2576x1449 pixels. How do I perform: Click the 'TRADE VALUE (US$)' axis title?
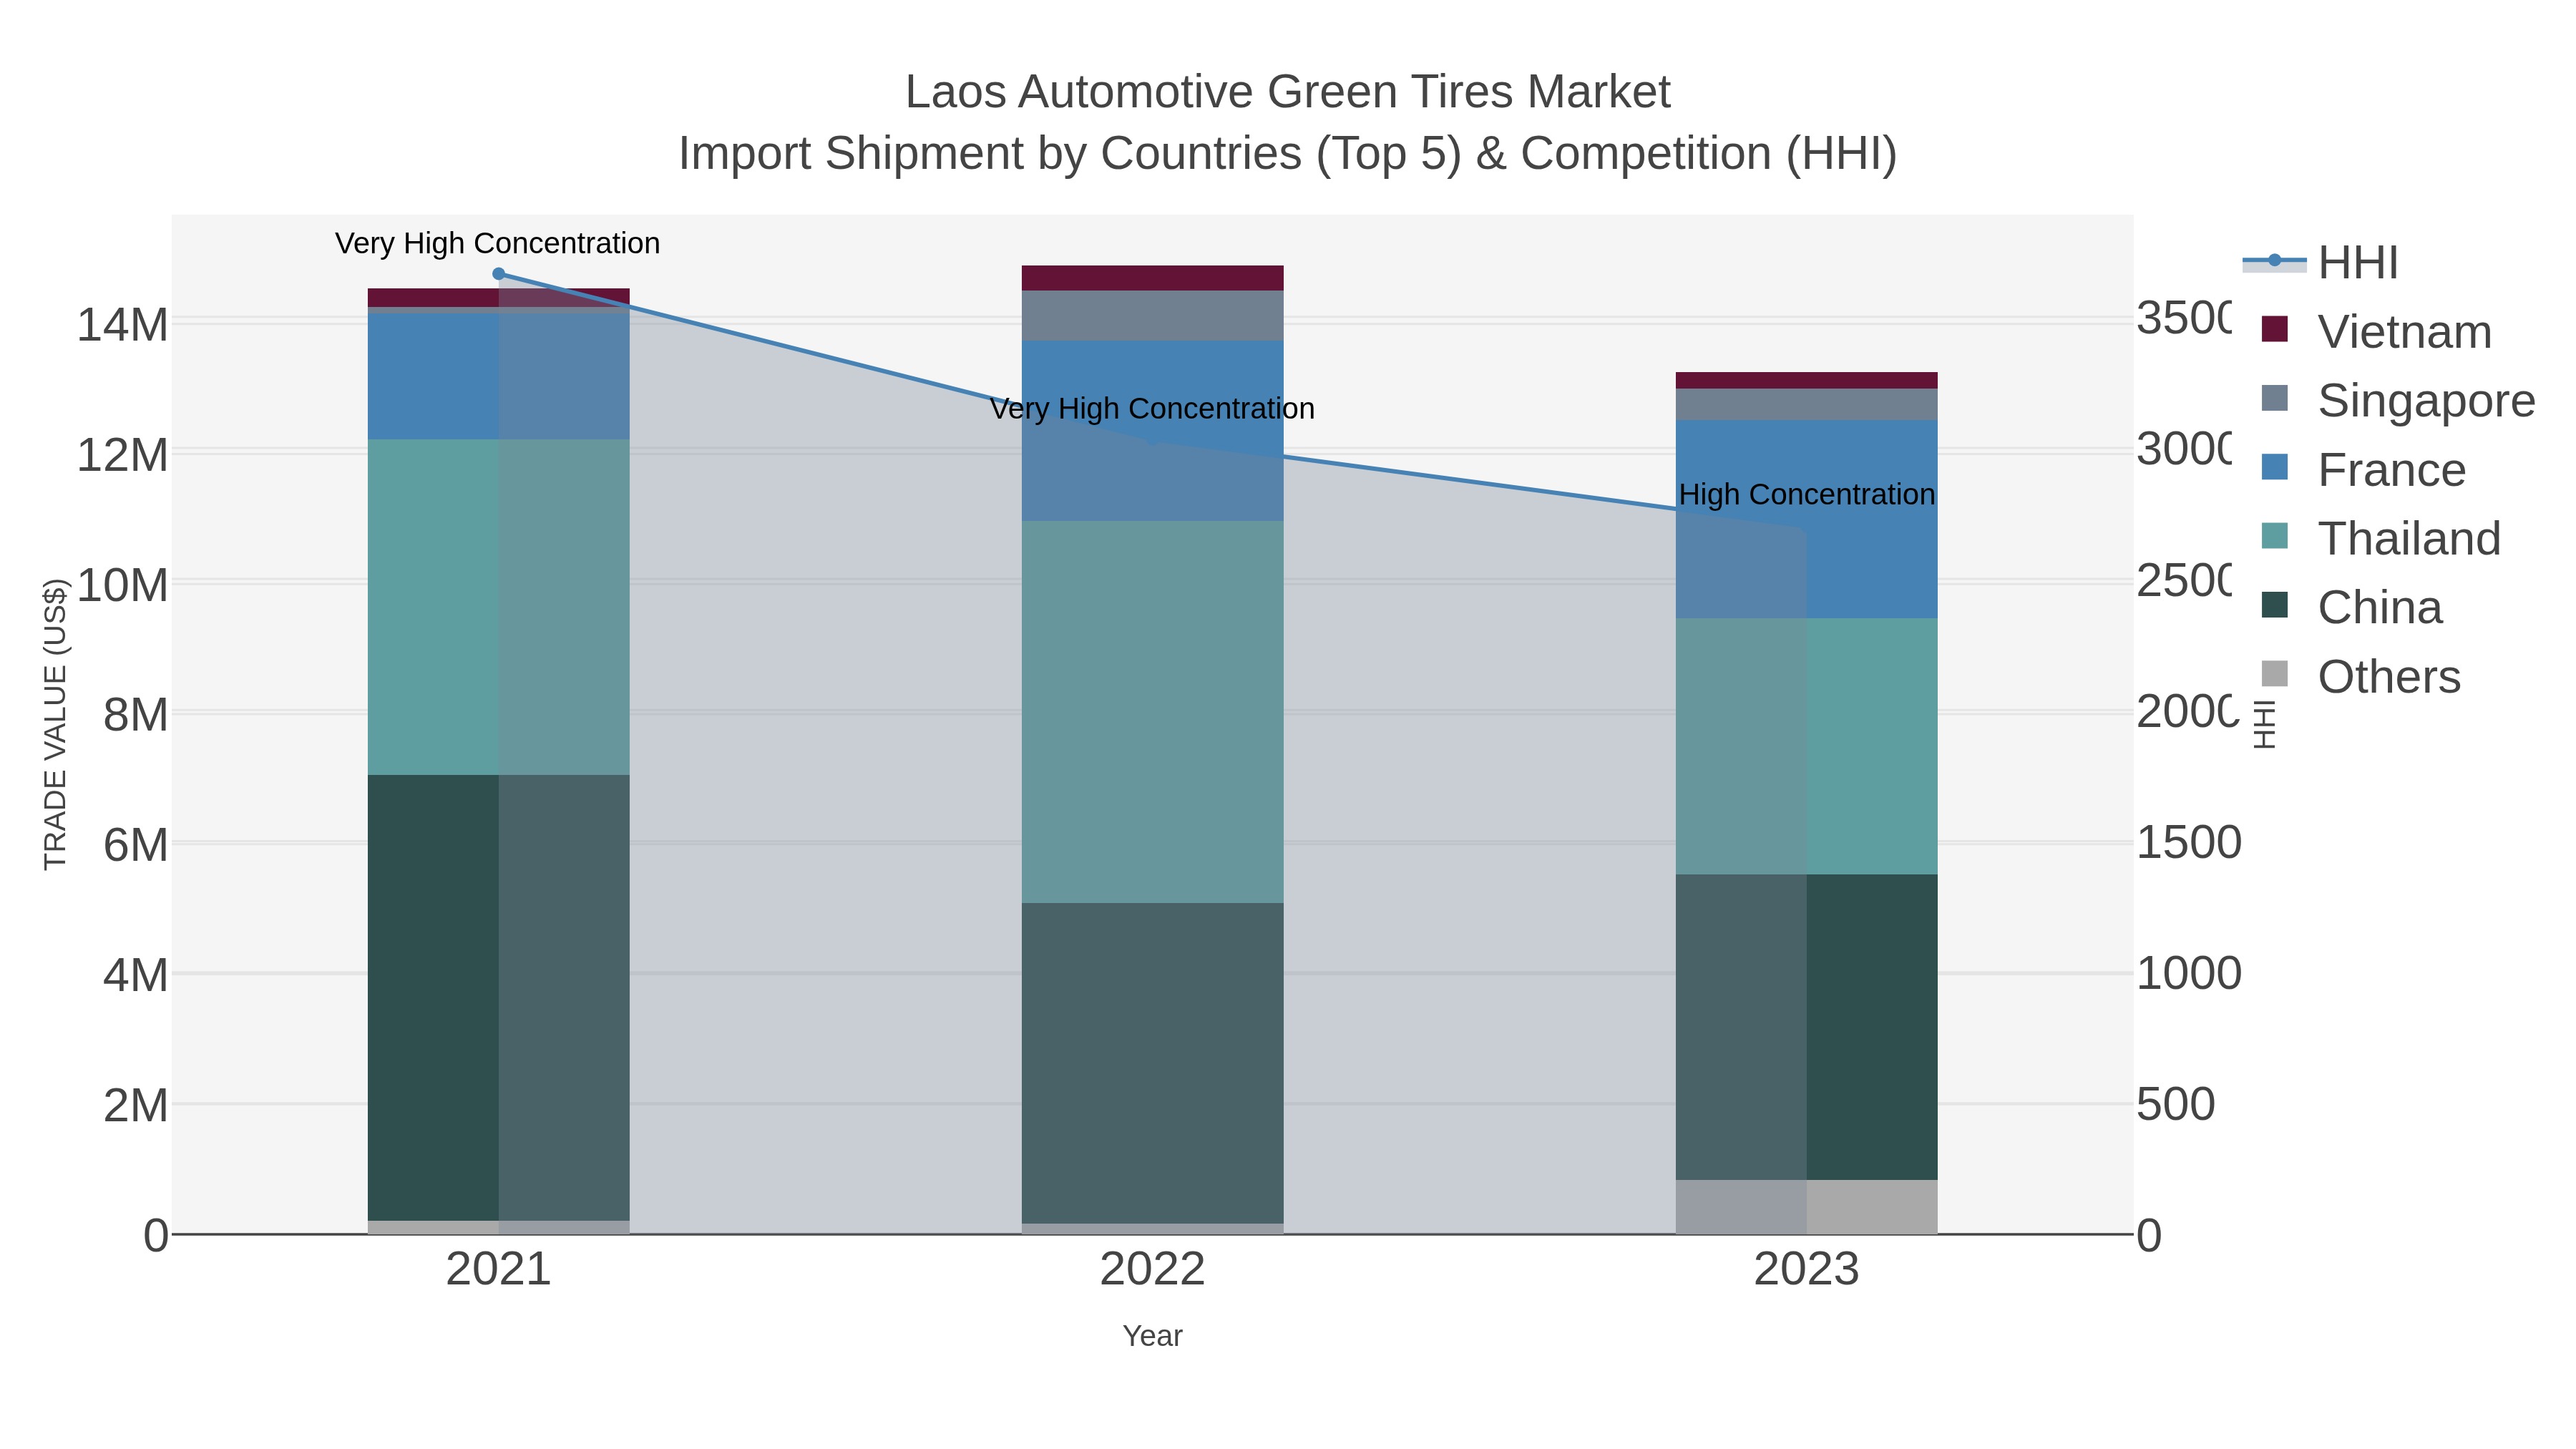coord(55,724)
